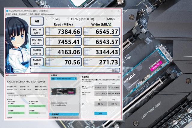
Task: Start the RND4K Q32T16 test
Action: (x=37, y=52)
